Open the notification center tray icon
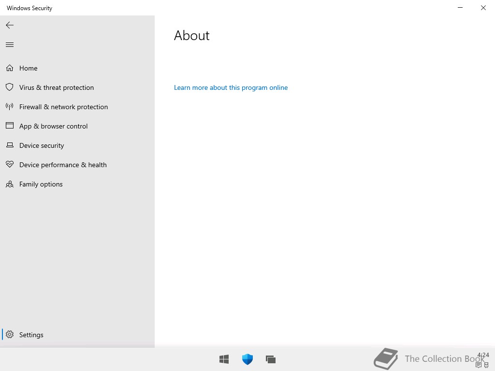495x371 pixels. click(x=478, y=365)
